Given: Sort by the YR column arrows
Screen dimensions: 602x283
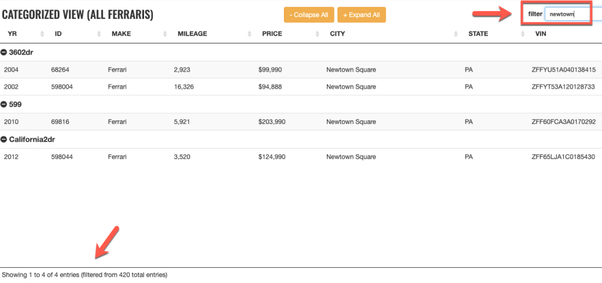Looking at the screenshot, I should [x=42, y=34].
